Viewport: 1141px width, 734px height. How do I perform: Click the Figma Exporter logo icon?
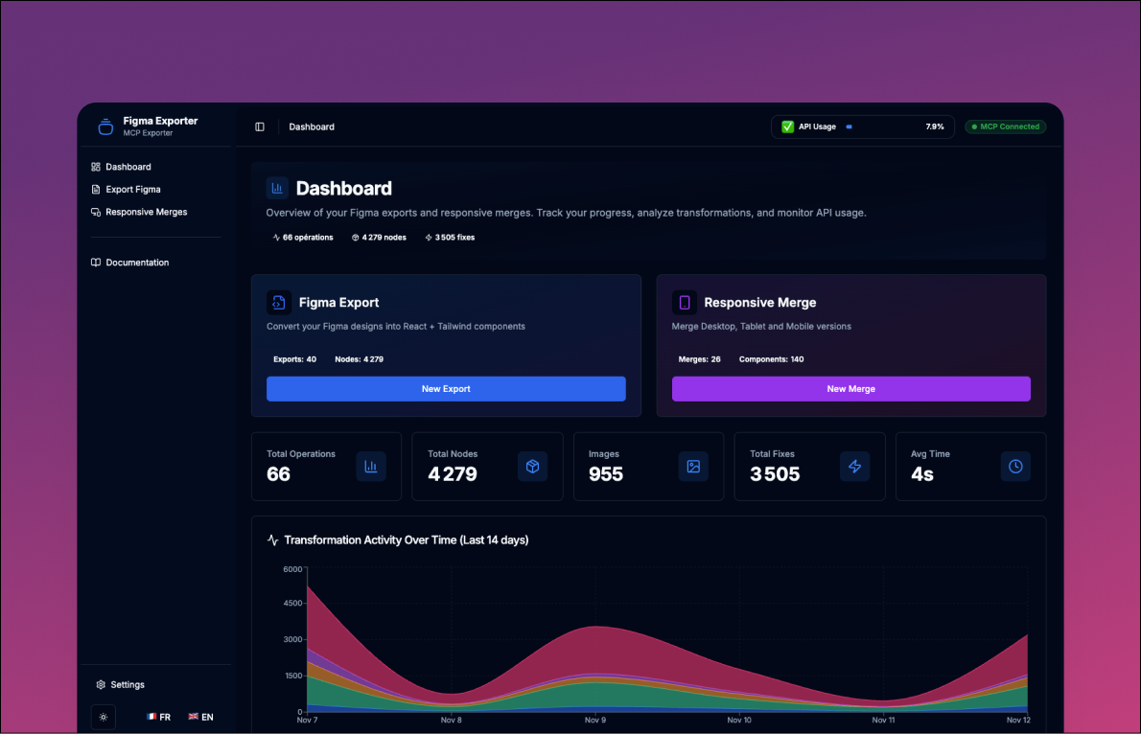(x=105, y=126)
